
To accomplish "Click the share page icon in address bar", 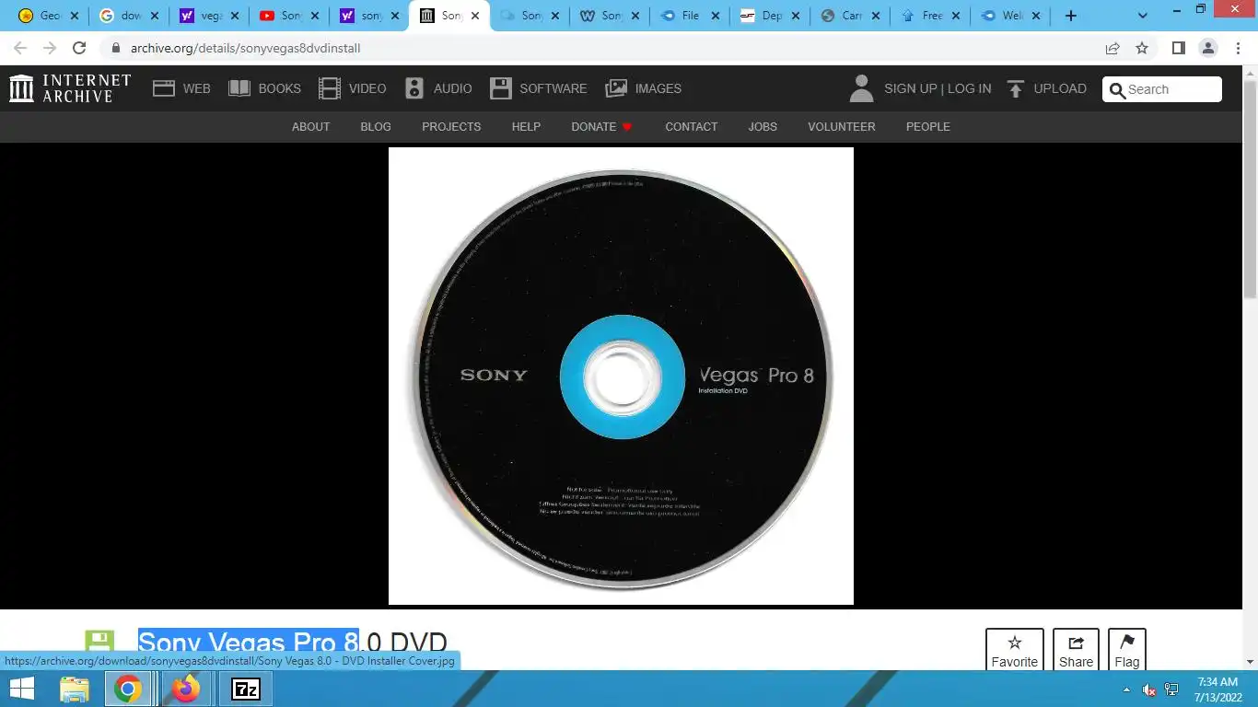I will tap(1112, 48).
